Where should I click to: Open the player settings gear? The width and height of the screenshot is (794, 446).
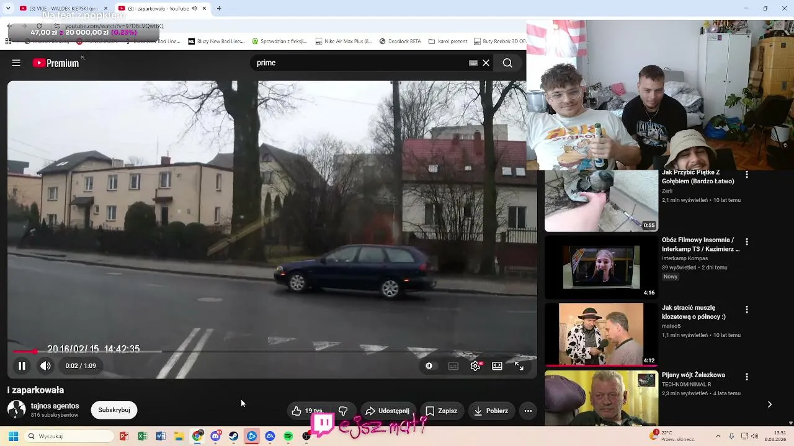click(x=475, y=365)
